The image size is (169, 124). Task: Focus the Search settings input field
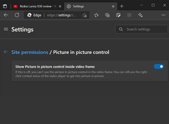coord(141,29)
